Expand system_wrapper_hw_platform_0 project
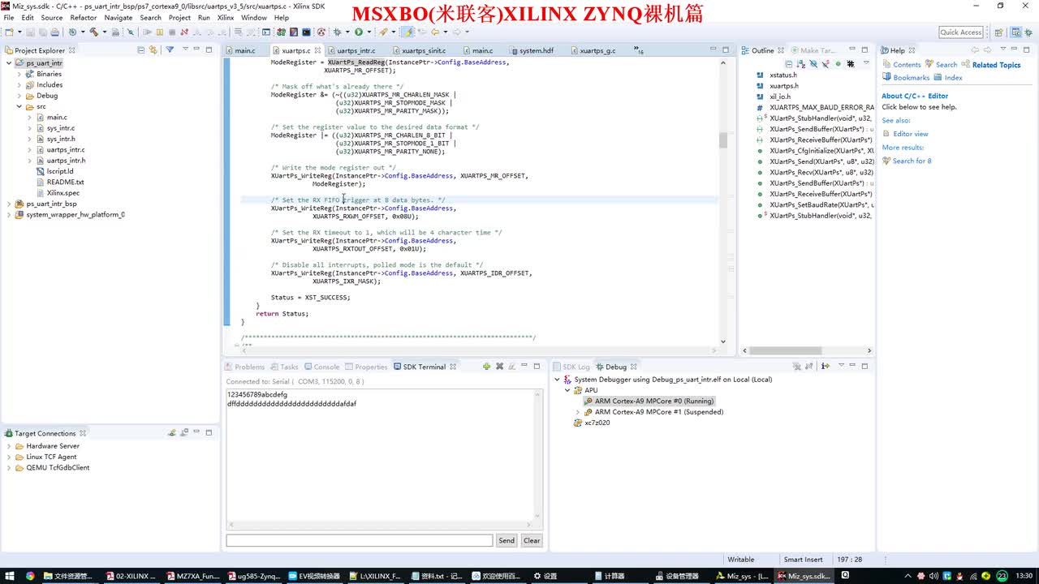The width and height of the screenshot is (1039, 584). [x=9, y=215]
